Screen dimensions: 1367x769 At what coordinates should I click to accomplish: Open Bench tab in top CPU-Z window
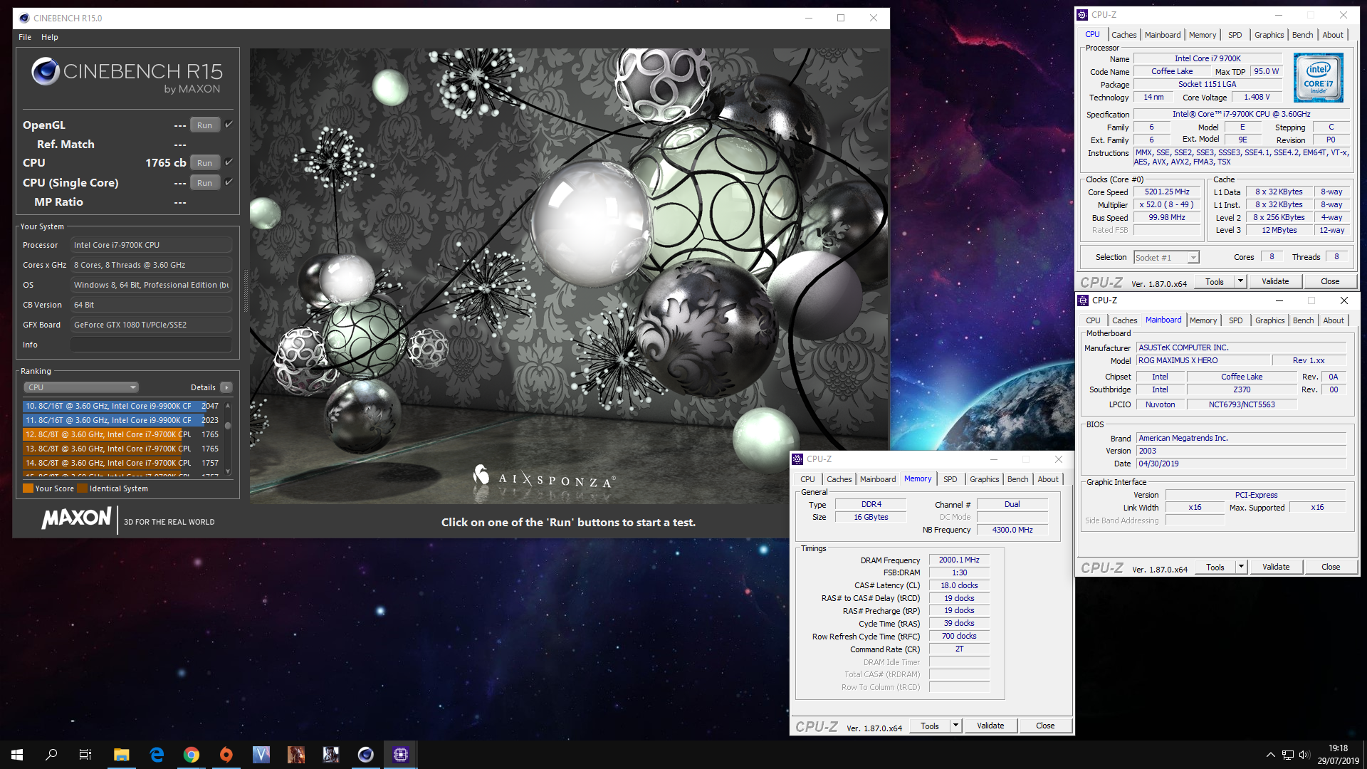[x=1302, y=35]
